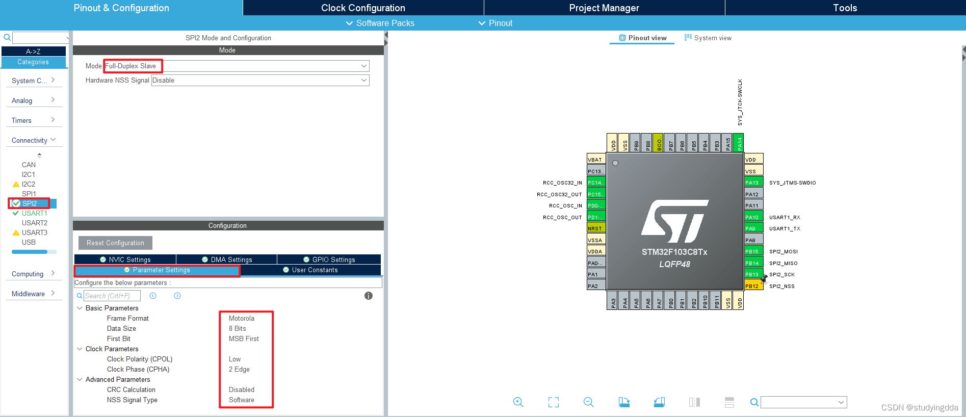
Task: Open the Parameter Settings tab
Action: coord(157,270)
